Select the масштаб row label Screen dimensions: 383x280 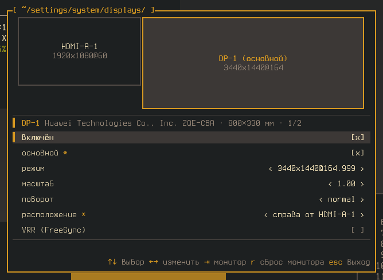[38, 184]
